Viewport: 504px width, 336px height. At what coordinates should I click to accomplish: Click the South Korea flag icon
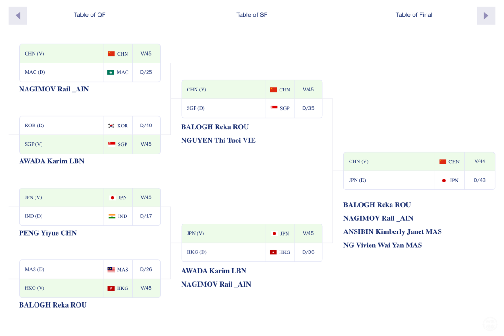(111, 126)
